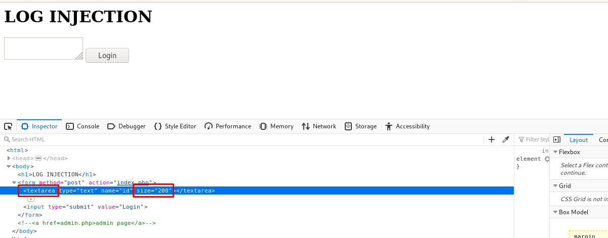Expand the head node triangle
The image size is (608, 238).
(x=9, y=158)
